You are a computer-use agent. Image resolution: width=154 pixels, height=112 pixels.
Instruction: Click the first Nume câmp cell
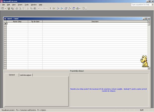[17, 24]
